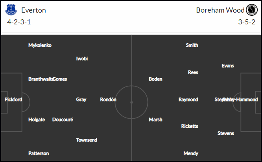The image size is (262, 162).
Task: Select Iwobi on the pitch
Action: point(82,59)
